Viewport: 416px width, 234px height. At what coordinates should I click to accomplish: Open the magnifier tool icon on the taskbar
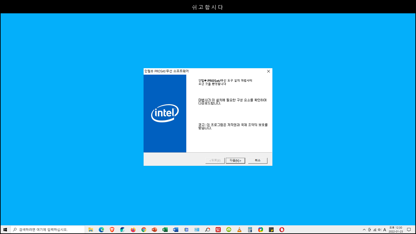pos(208,230)
